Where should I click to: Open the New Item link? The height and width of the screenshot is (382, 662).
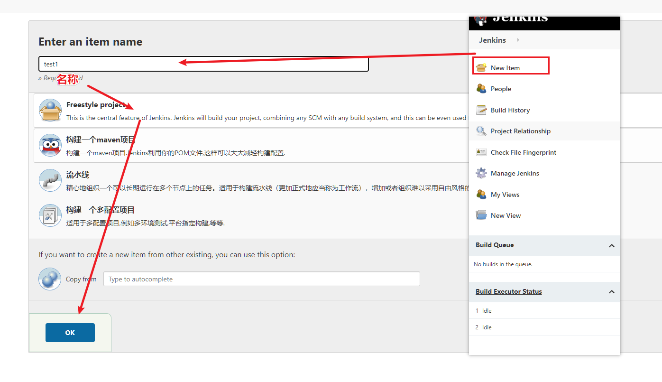pos(505,68)
